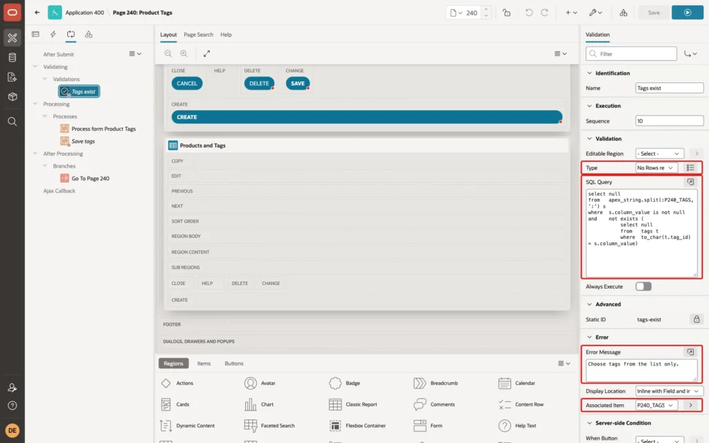Open Team Development icon in sidebar
This screenshot has height=443, width=709.
(x=12, y=77)
